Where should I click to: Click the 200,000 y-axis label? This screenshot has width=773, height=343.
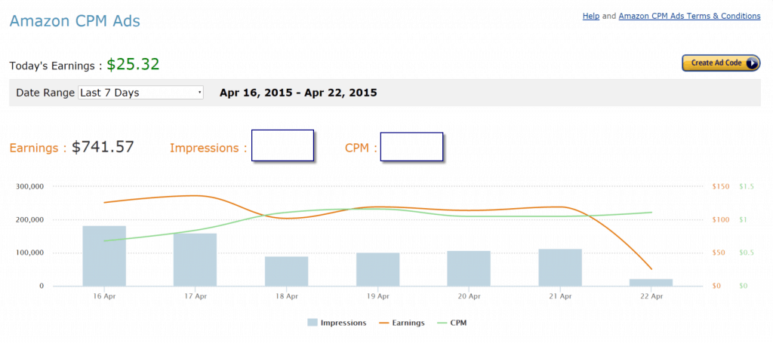[30, 220]
